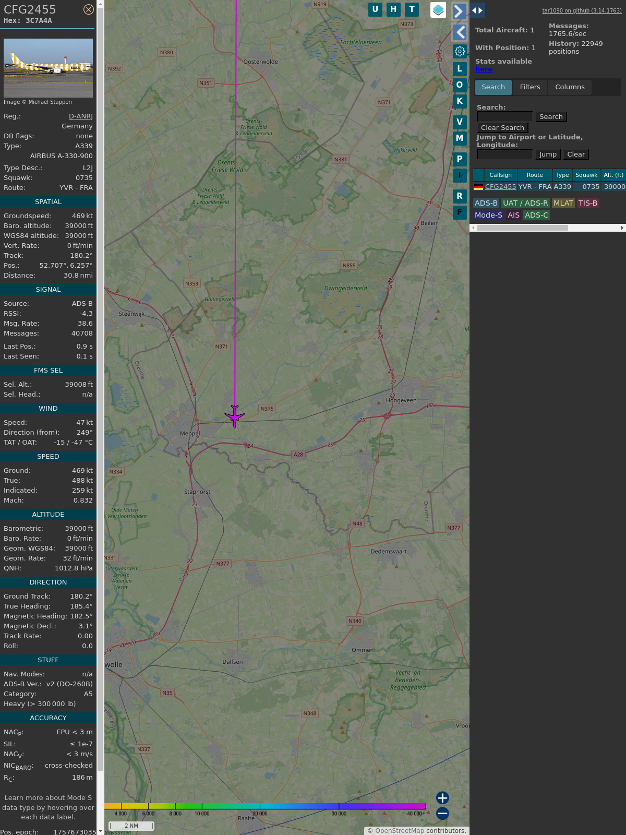Viewport: 626px width, 835px height.
Task: Switch to the Columns tab
Action: [x=570, y=87]
